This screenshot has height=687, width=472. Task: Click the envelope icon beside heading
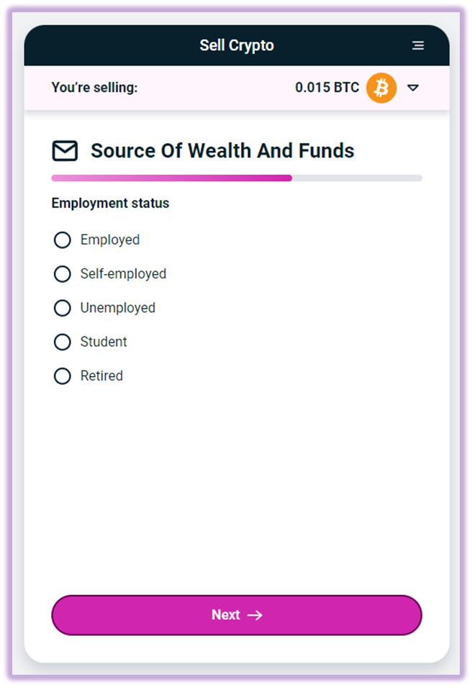[x=65, y=151]
